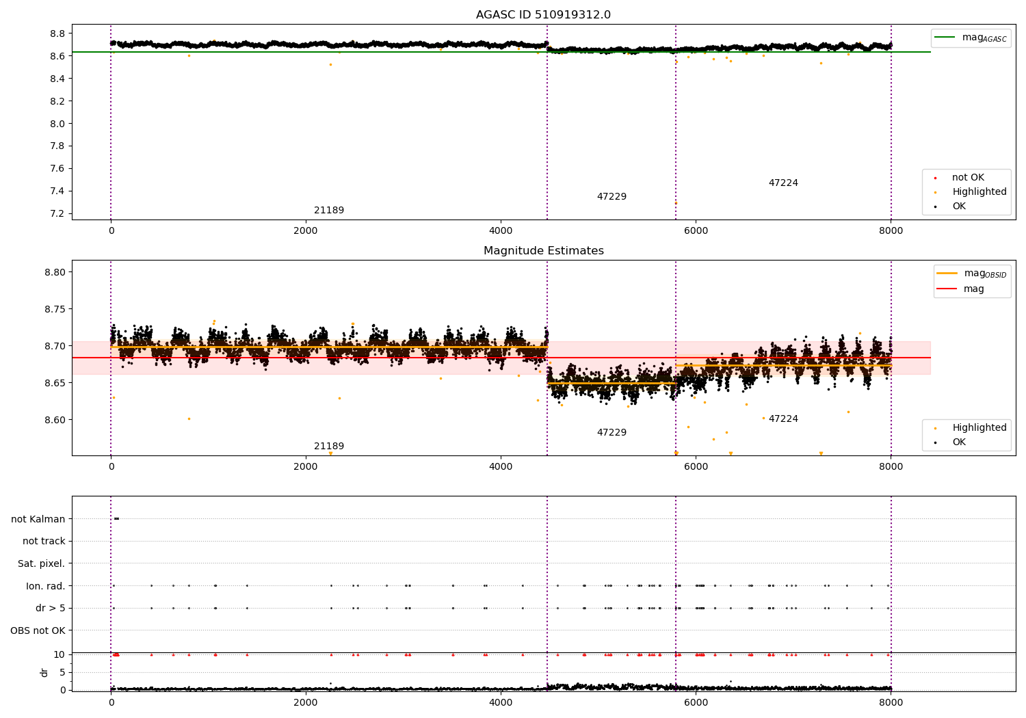Click the orange mag OBSID legend entry
This screenshot has height=718, width=1026.
coord(971,274)
